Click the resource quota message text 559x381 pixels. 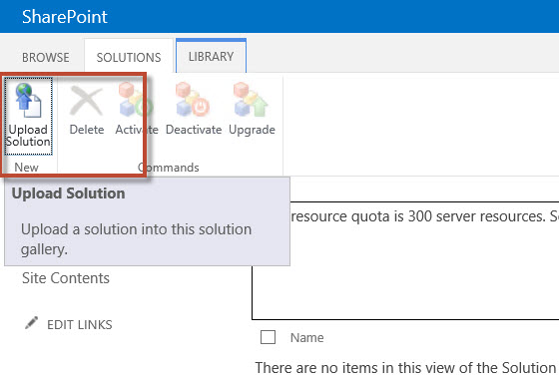click(x=424, y=216)
